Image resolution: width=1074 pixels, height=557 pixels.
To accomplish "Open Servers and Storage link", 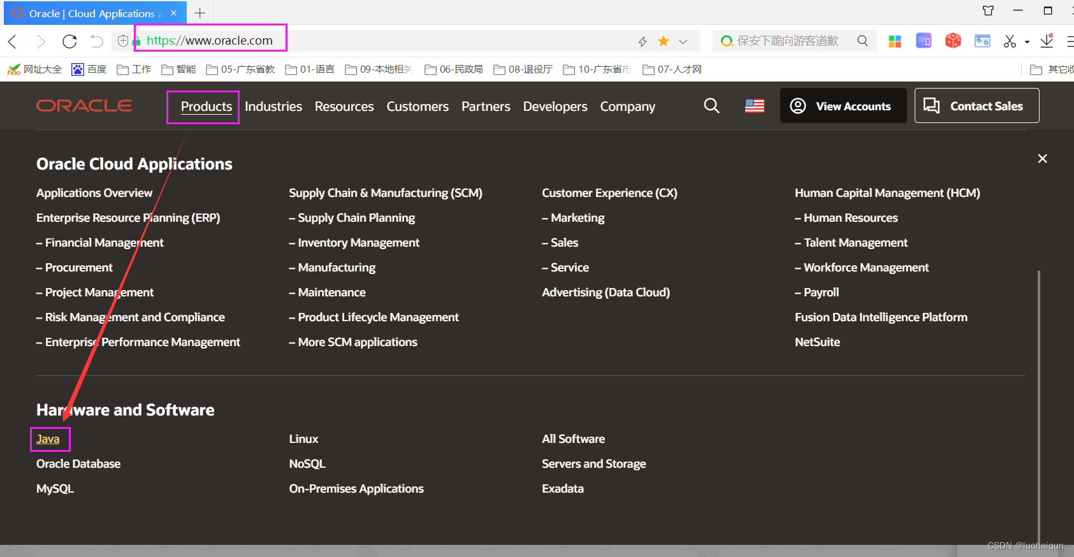I will 594,464.
